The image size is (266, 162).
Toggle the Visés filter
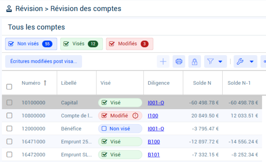[x=82, y=44]
